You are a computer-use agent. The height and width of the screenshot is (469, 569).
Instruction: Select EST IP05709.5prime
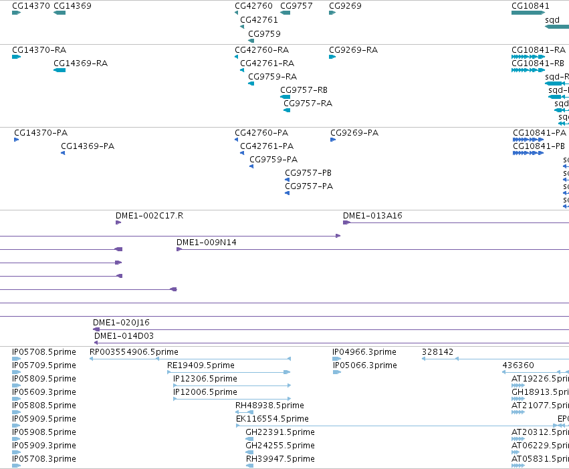click(44, 365)
